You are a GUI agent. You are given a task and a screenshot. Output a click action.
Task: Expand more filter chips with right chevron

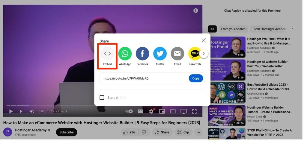coord(293,29)
